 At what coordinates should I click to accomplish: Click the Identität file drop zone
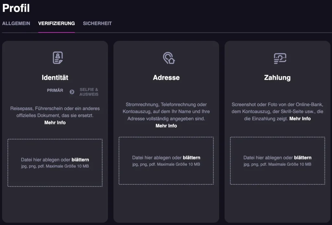(55, 175)
